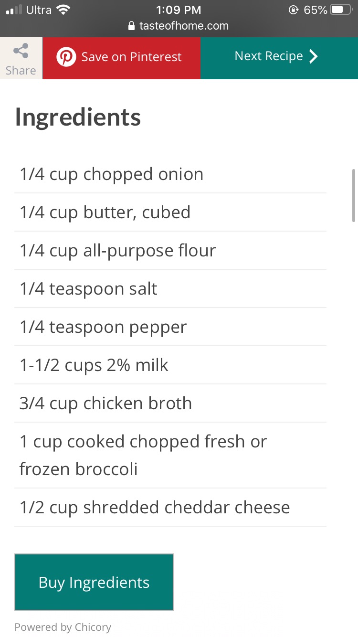Viewport: 358px width, 637px height.
Task: Tap the lock icon beside the URL
Action: click(x=132, y=26)
